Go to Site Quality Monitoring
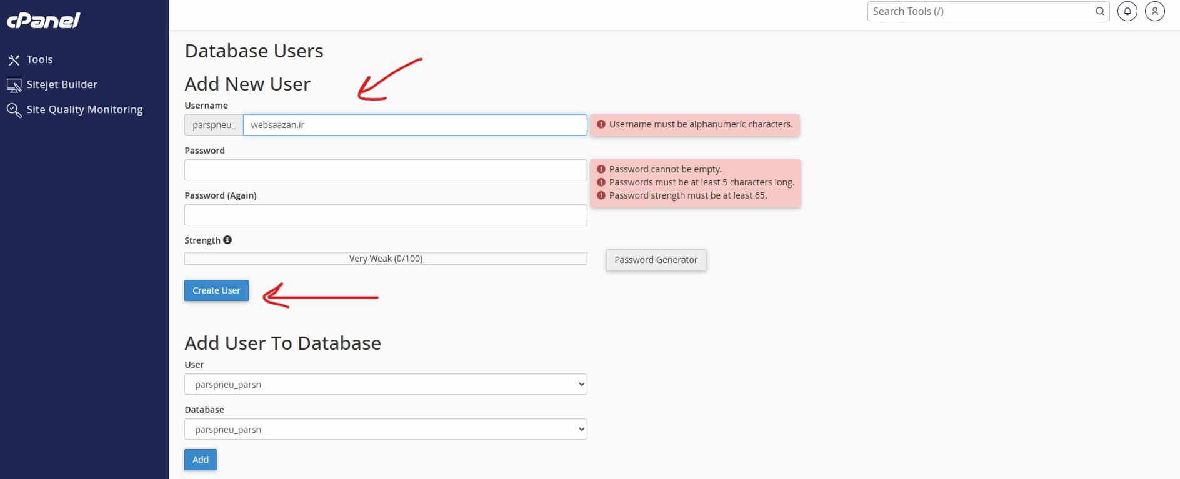1180x479 pixels. [84, 109]
